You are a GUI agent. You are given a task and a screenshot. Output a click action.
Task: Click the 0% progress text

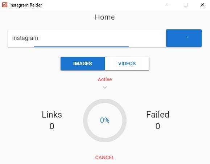pyautogui.click(x=105, y=120)
